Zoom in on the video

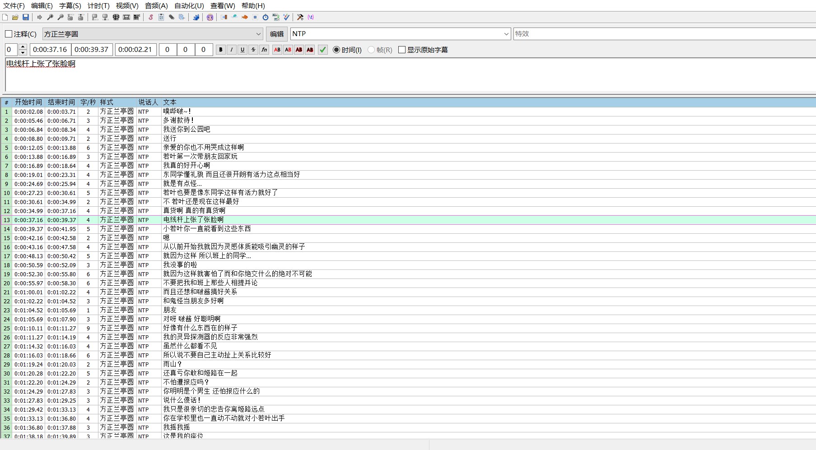pos(50,17)
